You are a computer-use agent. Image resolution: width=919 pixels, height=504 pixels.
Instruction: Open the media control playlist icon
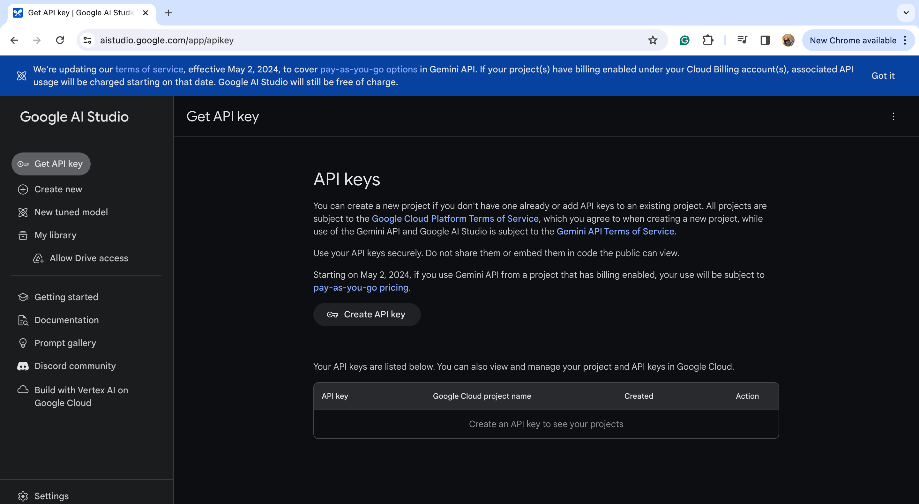click(742, 40)
